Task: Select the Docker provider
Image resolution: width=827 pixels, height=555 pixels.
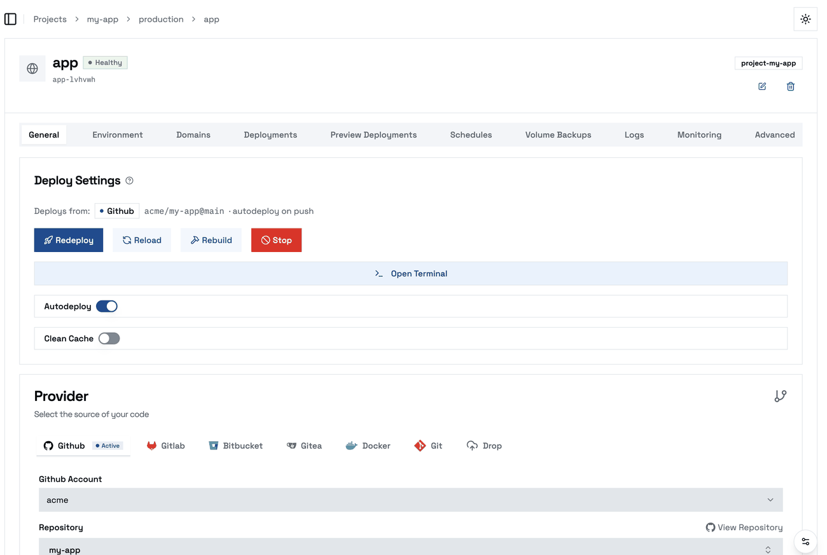Action: point(368,446)
